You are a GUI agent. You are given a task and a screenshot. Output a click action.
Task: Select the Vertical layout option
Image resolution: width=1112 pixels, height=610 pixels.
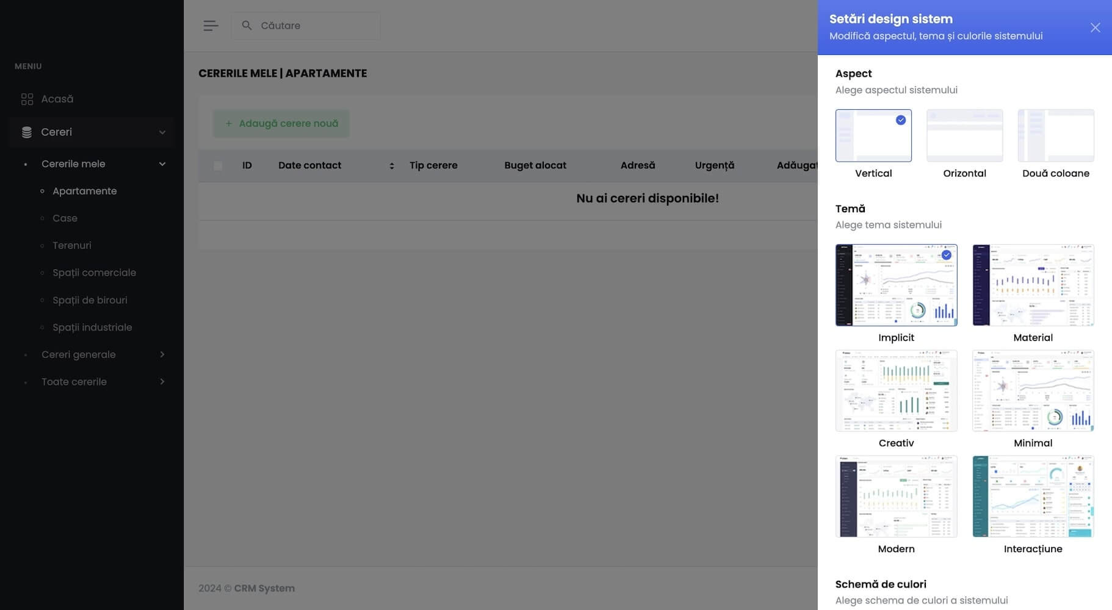coord(873,136)
